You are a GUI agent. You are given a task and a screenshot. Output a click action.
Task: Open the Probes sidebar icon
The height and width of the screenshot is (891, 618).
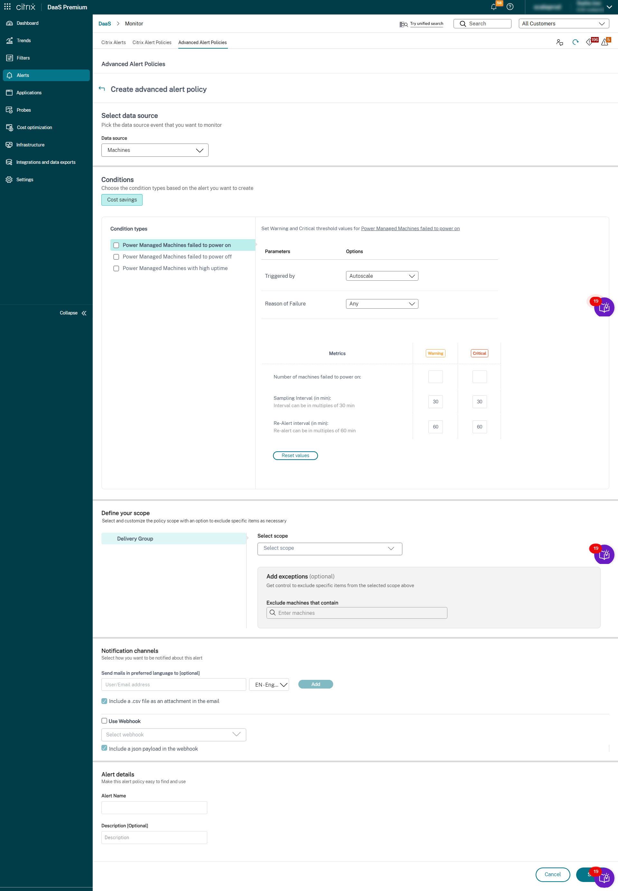(9, 110)
